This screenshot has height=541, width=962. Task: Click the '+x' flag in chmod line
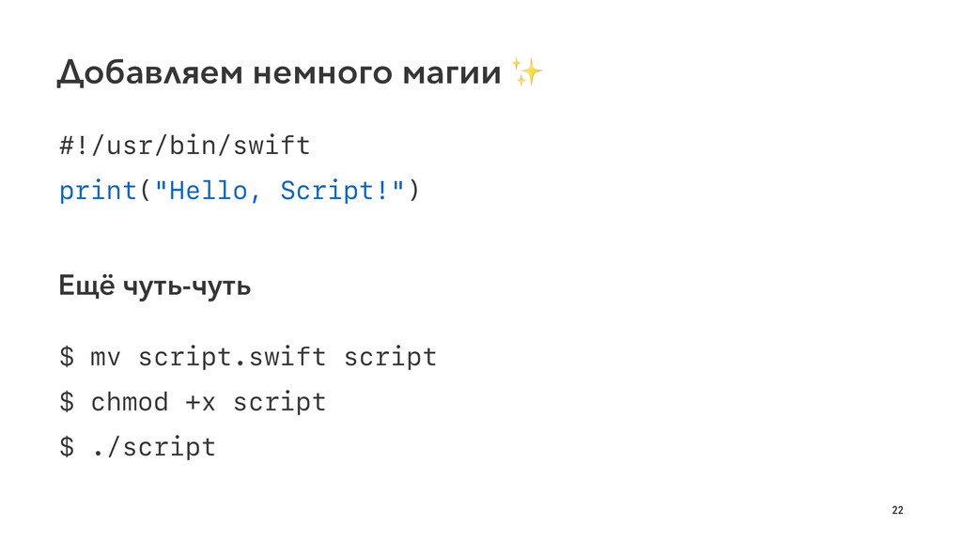200,404
